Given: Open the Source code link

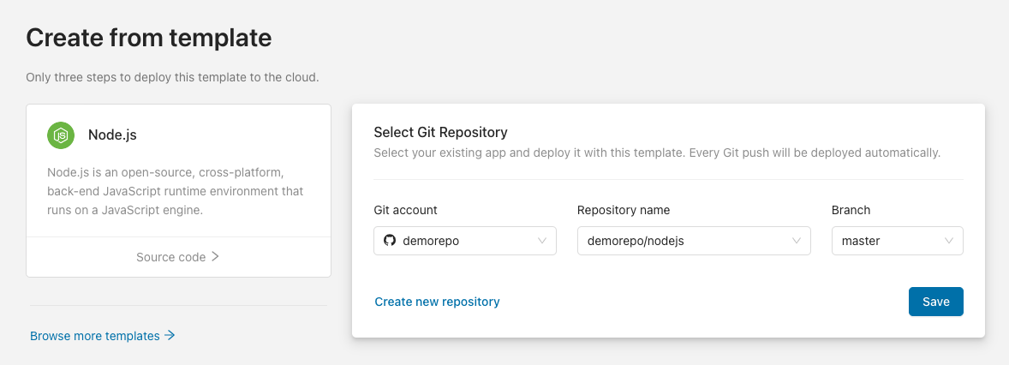Looking at the screenshot, I should click(x=178, y=257).
